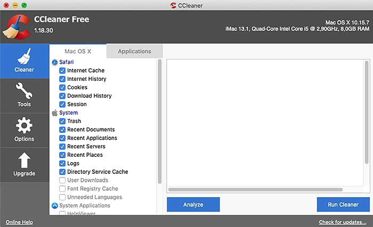Click the System Applications App Store icon

coord(55,206)
